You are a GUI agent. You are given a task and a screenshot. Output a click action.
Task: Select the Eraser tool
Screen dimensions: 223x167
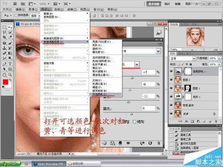pyautogui.click(x=4, y=53)
